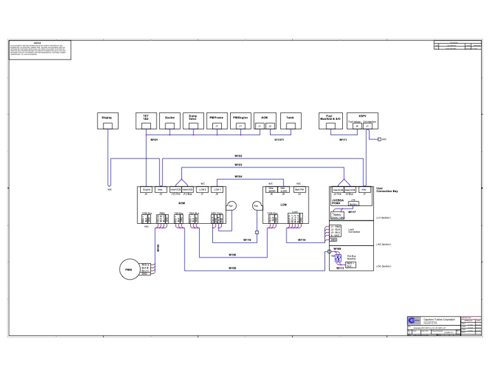This screenshot has width=502, height=388.
Task: Click the PM/Frame block
Action: pyautogui.click(x=217, y=120)
